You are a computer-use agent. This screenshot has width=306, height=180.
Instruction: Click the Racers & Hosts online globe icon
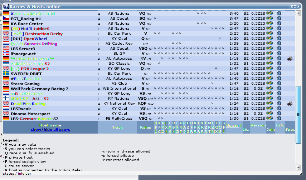(x=6, y=7)
